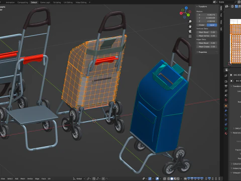Open the Vertex menu in viewport header
The image size is (241, 181).
coord(30,178)
